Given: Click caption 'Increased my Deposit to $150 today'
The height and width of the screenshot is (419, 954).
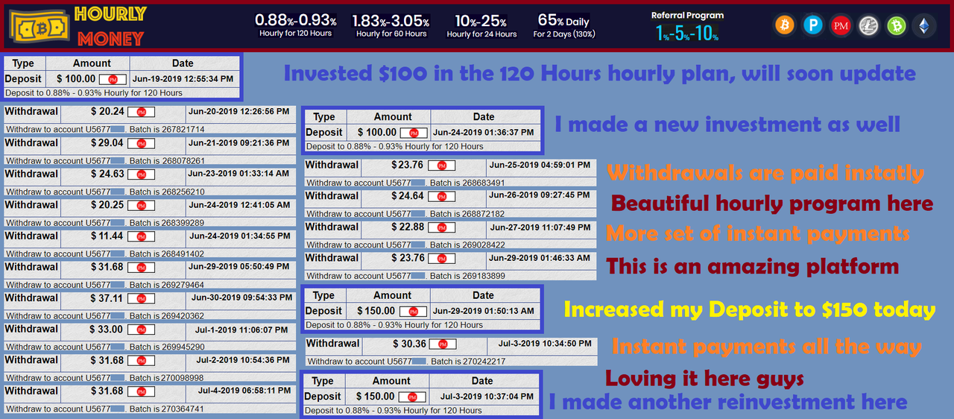Looking at the screenshot, I should pos(749,309).
